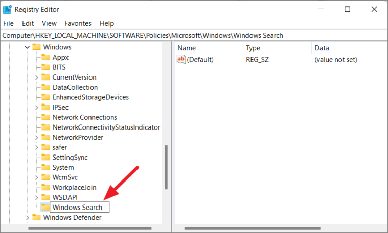Image resolution: width=388 pixels, height=233 pixels.
Task: Click the WorkplaceJoin folder icon
Action: pos(45,187)
